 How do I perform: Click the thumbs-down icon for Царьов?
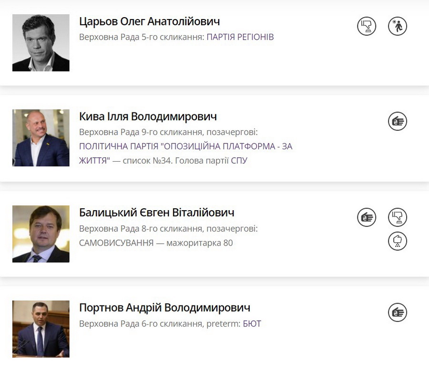pyautogui.click(x=367, y=26)
